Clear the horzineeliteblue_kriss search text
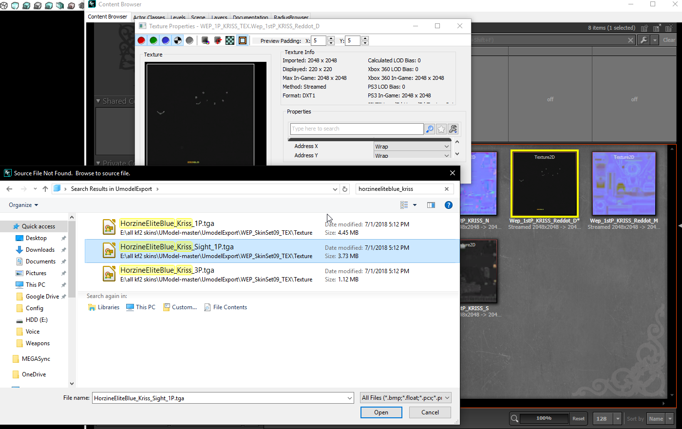 tap(447, 189)
